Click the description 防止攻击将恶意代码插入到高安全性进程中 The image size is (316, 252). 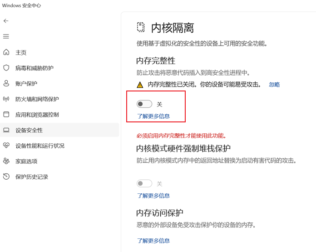(x=193, y=72)
